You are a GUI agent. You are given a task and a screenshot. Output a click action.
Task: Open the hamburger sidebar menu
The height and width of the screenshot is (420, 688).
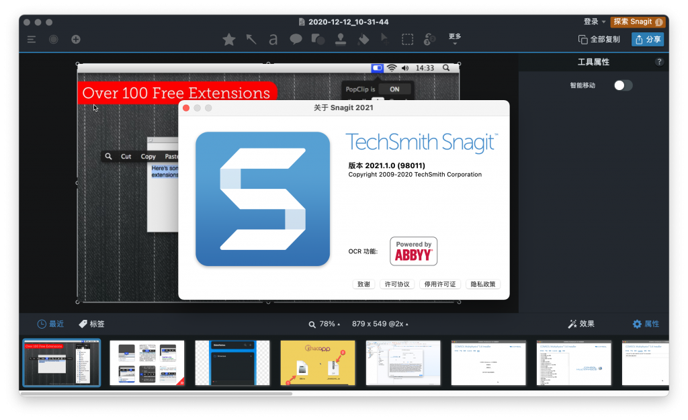click(x=31, y=40)
